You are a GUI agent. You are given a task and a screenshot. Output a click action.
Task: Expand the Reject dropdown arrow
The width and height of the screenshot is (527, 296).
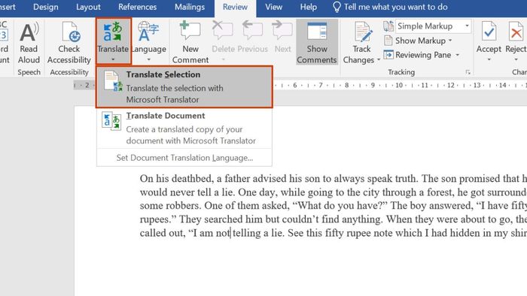[x=516, y=59]
